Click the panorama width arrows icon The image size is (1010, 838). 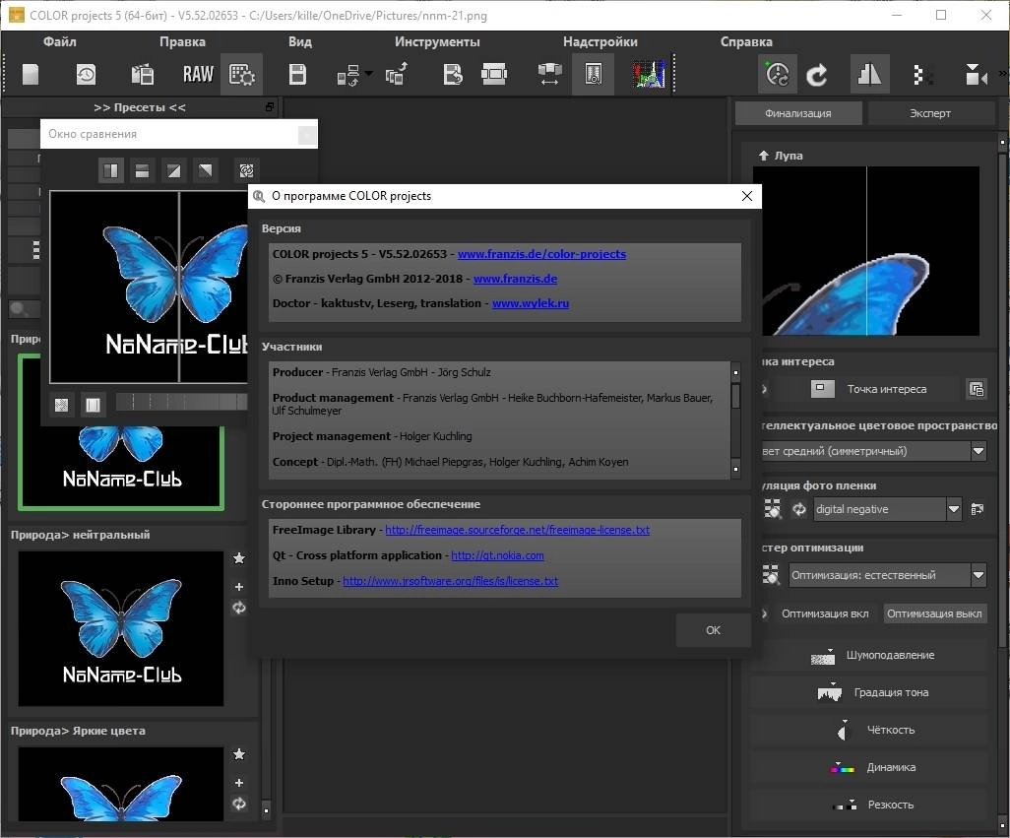549,75
